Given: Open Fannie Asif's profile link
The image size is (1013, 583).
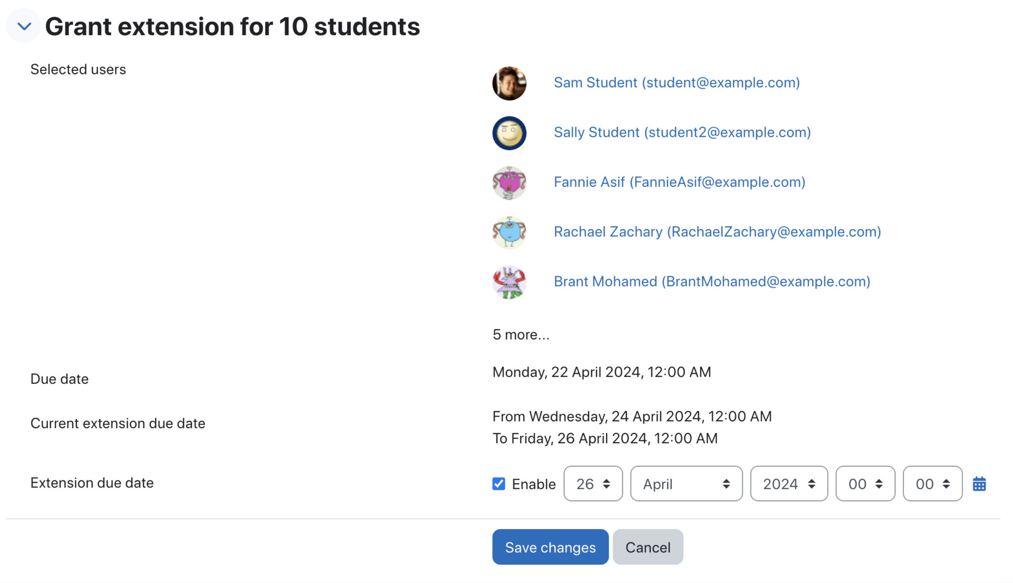Looking at the screenshot, I should click(679, 182).
